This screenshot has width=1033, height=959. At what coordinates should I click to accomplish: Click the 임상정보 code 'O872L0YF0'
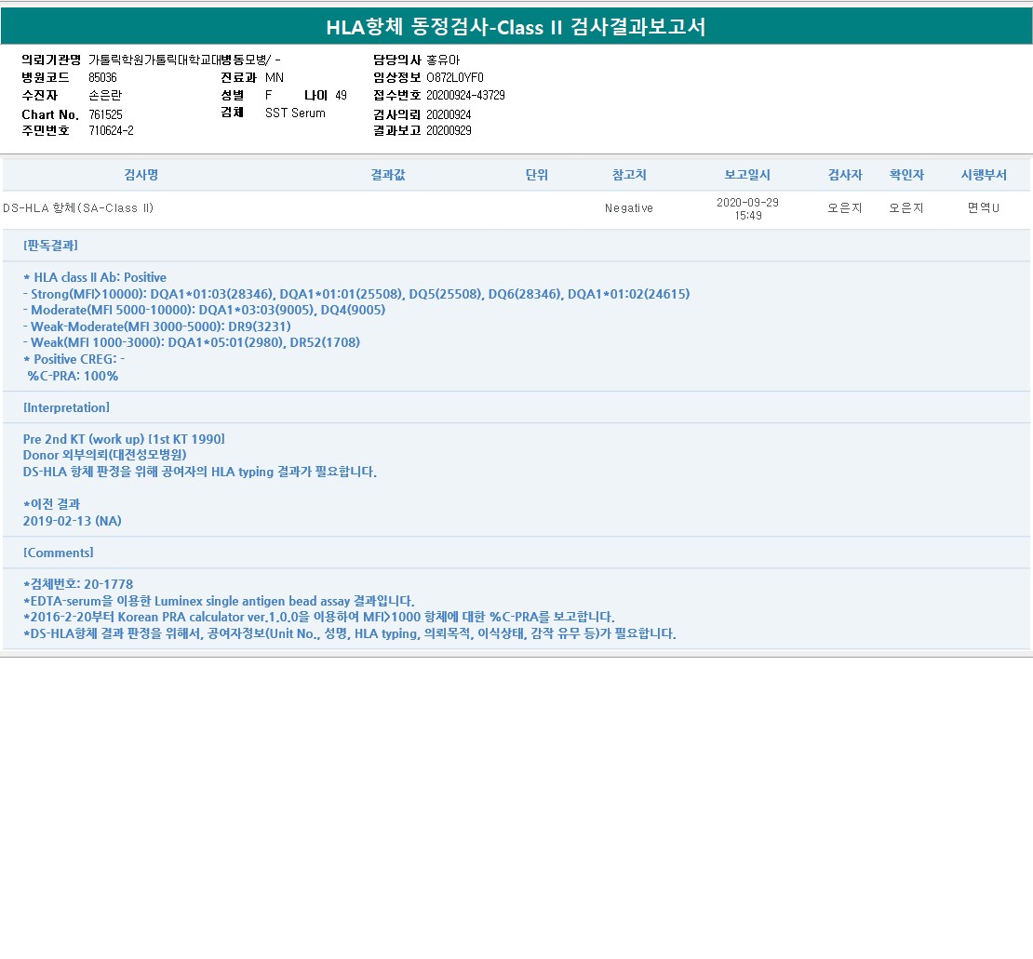(455, 78)
